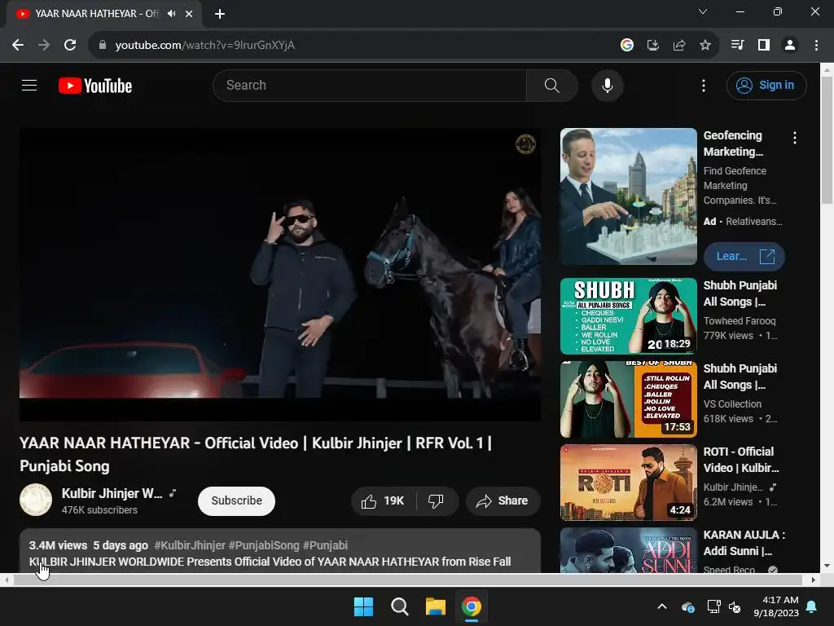Bookmark this tab with star icon
The width and height of the screenshot is (834, 626).
point(705,46)
